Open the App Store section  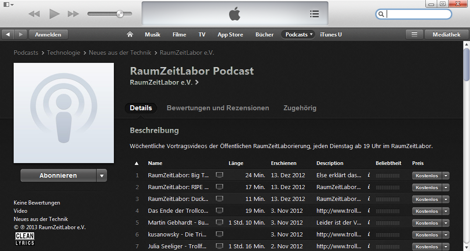click(x=230, y=35)
